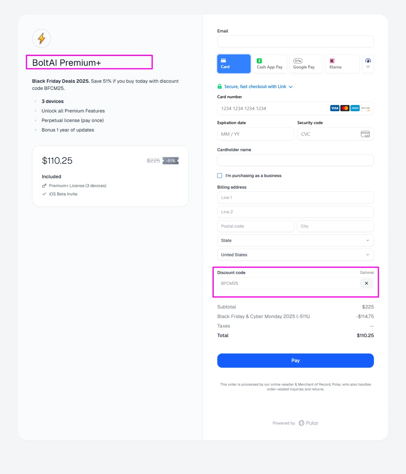Viewport: 406px width, 474px height.
Task: Click Black Friday & Cyber Monday 2025 line
Action: (x=295, y=316)
